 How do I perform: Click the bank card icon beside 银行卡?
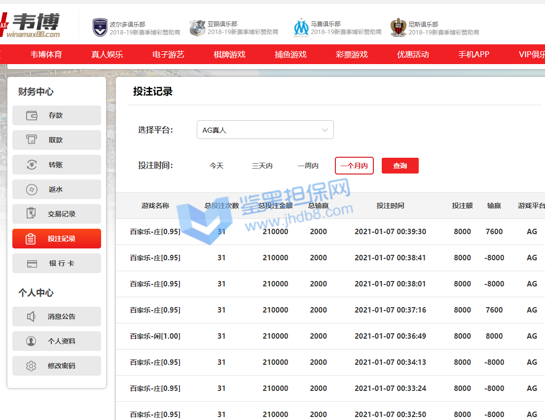pyautogui.click(x=32, y=263)
